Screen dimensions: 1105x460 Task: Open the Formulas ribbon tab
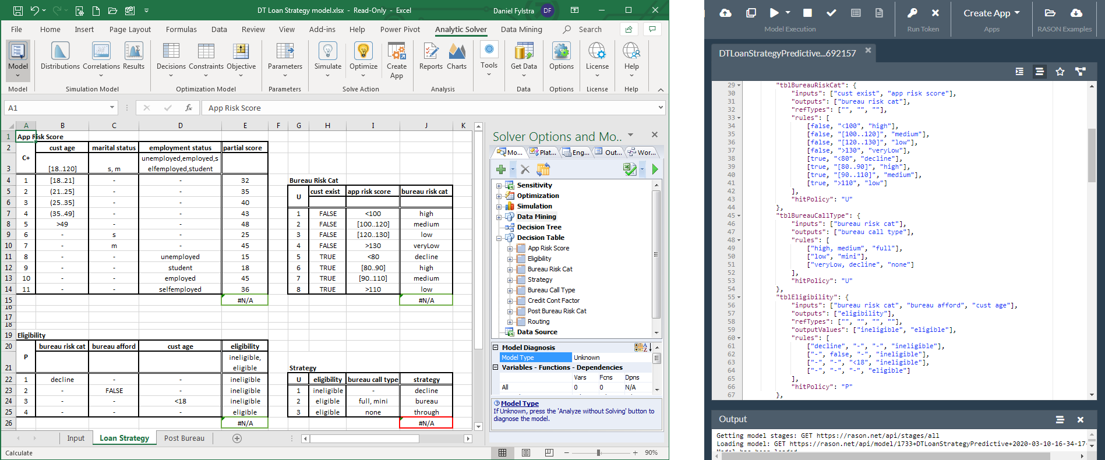point(181,29)
